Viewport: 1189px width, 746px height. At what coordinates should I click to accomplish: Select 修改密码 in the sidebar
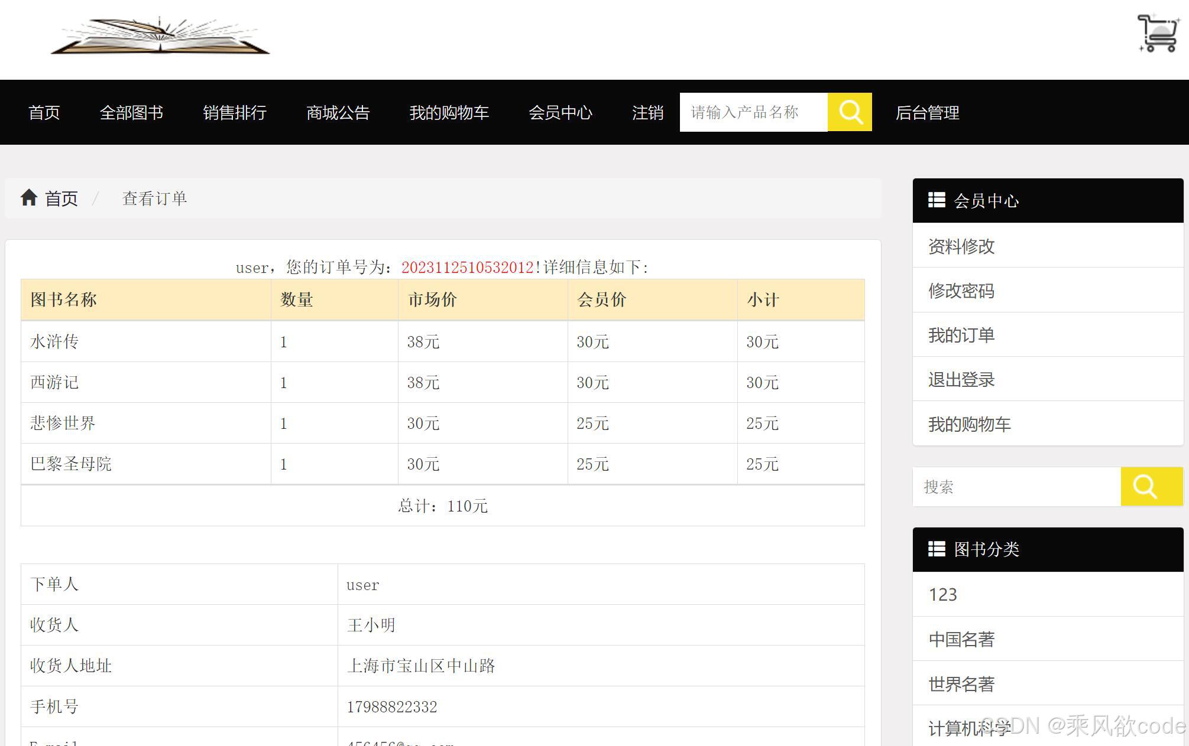[961, 291]
